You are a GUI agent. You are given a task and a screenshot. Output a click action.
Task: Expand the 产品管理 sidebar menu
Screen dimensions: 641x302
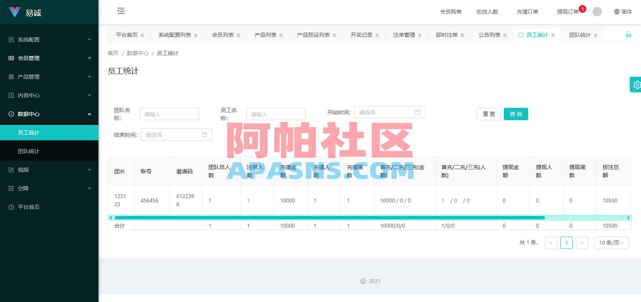49,77
